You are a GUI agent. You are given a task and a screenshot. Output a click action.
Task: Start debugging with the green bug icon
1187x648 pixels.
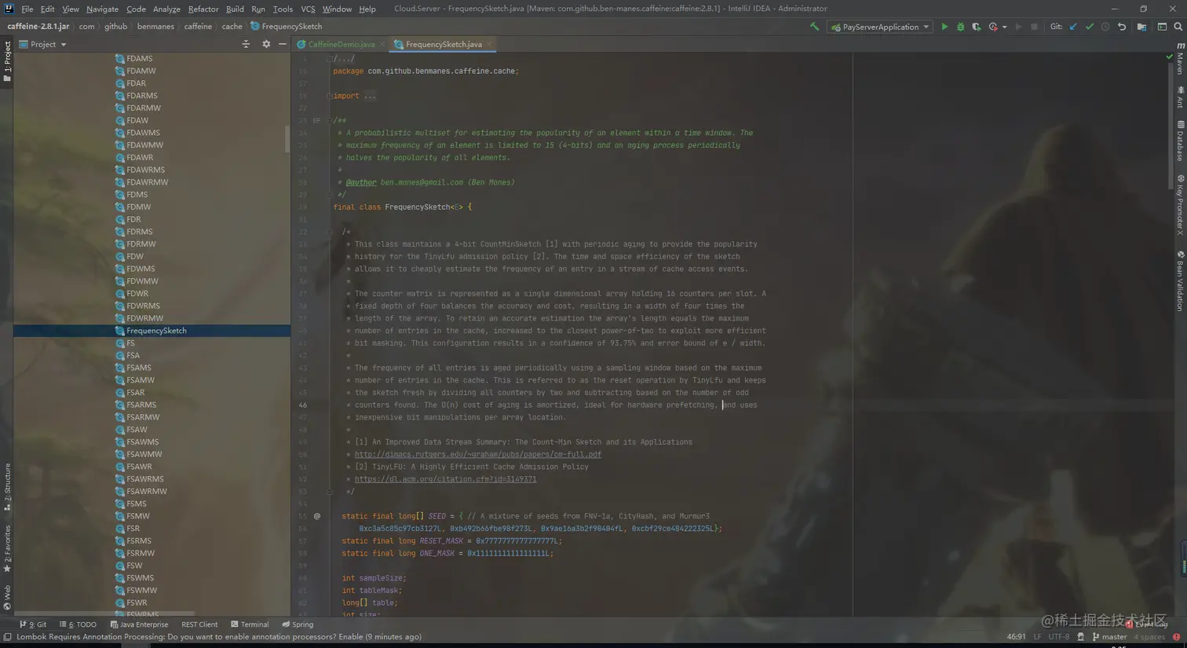click(960, 27)
